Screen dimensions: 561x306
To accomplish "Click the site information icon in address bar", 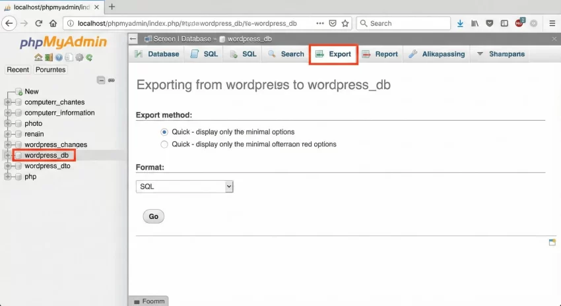I will click(x=71, y=23).
